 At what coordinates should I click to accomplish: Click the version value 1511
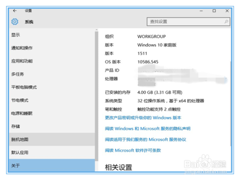tap(142, 53)
